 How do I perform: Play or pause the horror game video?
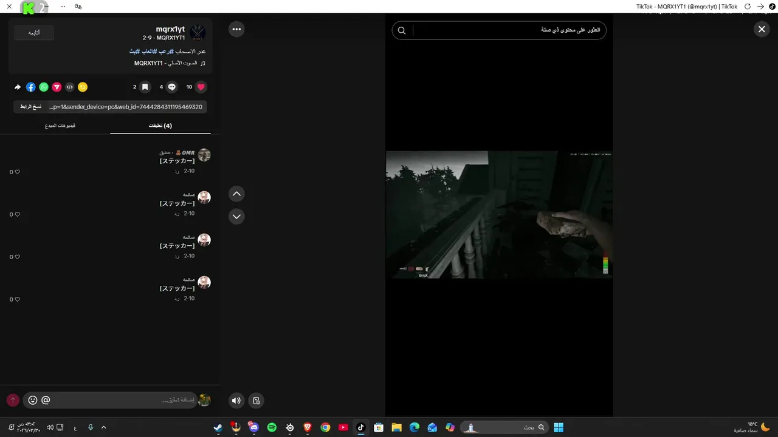499,214
